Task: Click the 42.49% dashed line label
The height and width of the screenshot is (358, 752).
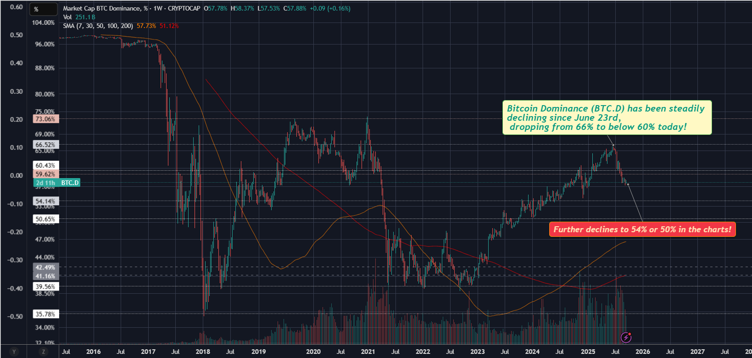Action: pyautogui.click(x=45, y=267)
